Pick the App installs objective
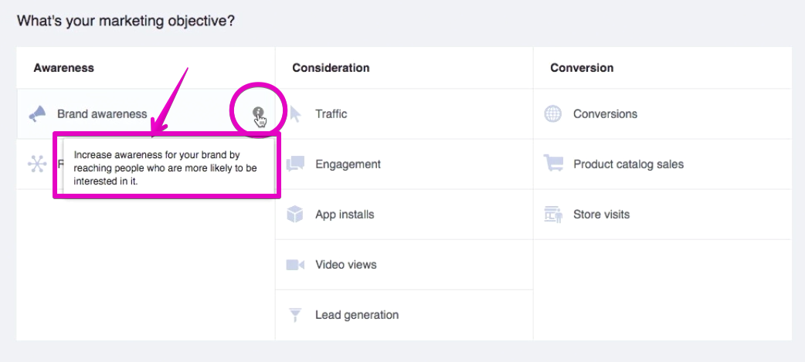 pyautogui.click(x=405, y=215)
